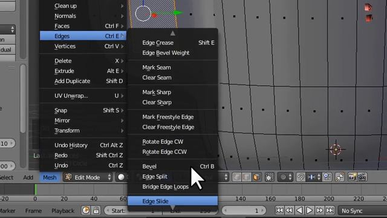Open the Mesh menu in header

50,177
